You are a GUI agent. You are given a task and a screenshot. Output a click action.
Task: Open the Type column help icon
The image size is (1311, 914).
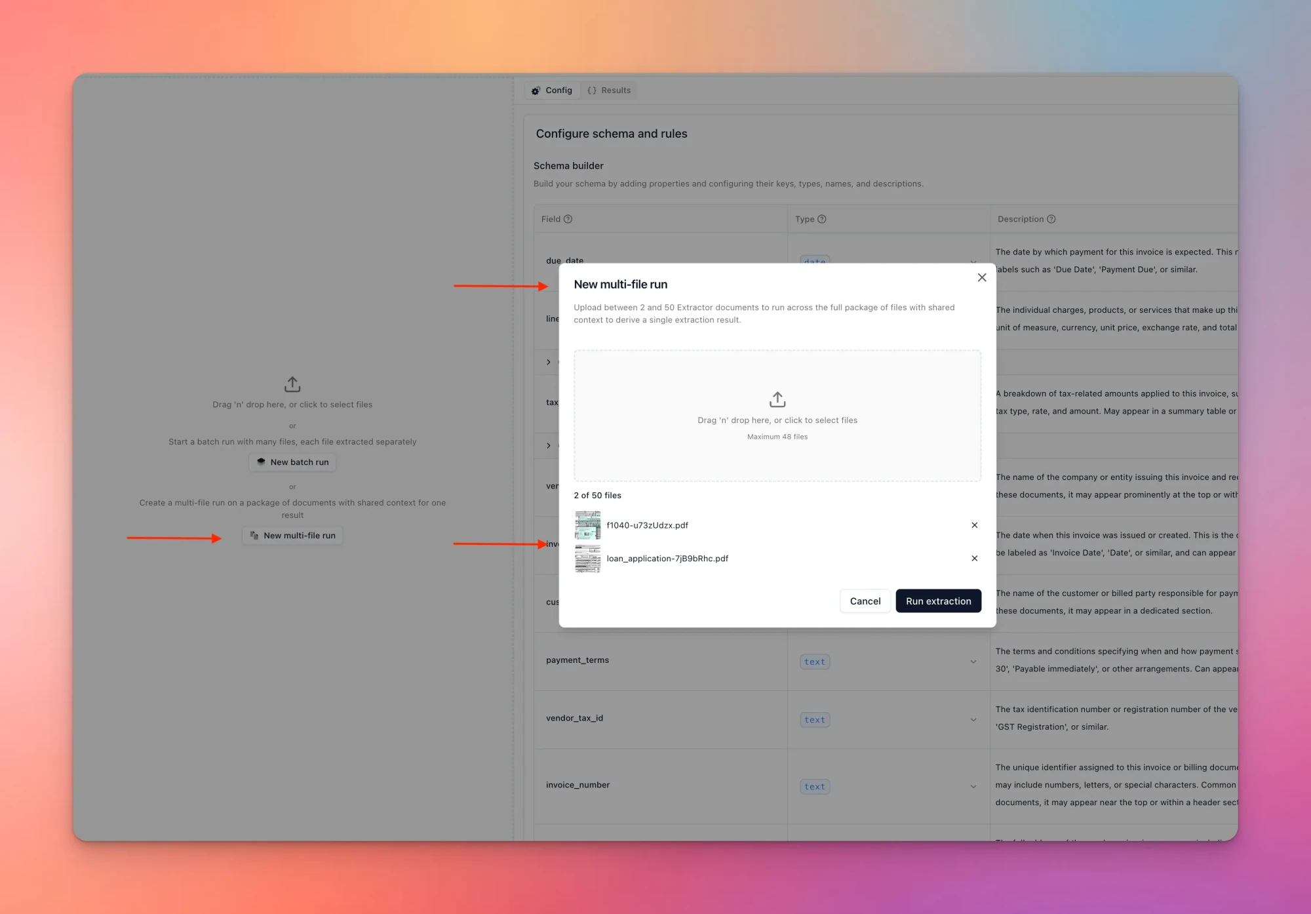[x=821, y=219]
